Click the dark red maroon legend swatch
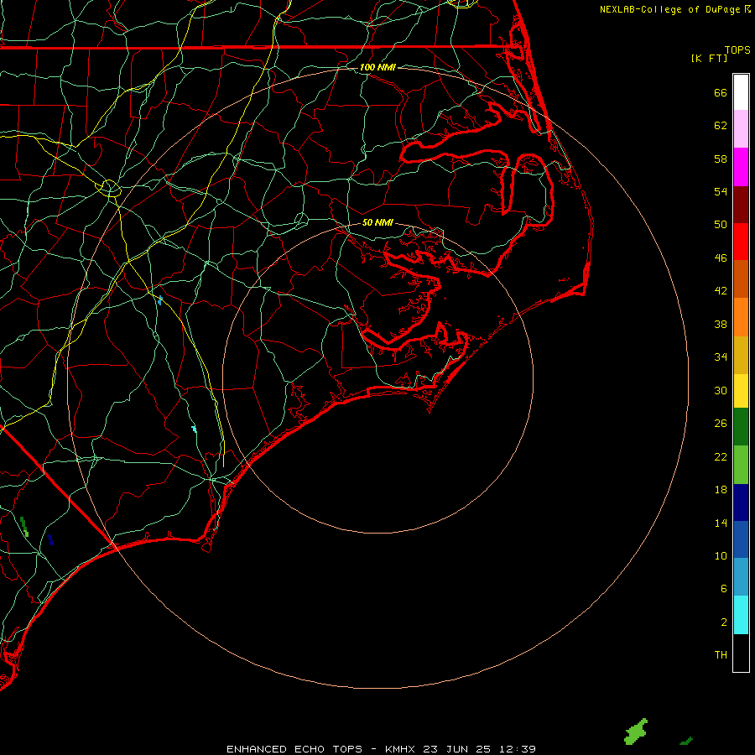The height and width of the screenshot is (755, 755). coord(741,205)
